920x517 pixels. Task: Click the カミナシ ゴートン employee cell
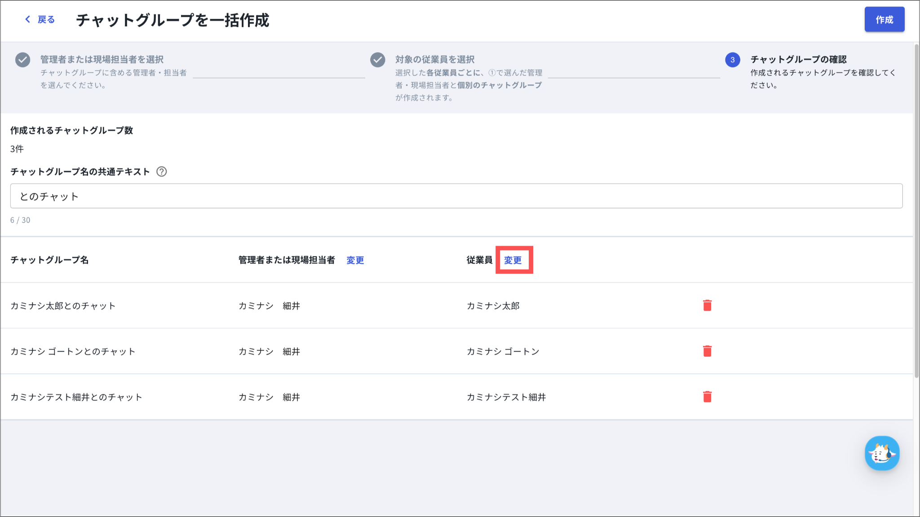(x=503, y=351)
